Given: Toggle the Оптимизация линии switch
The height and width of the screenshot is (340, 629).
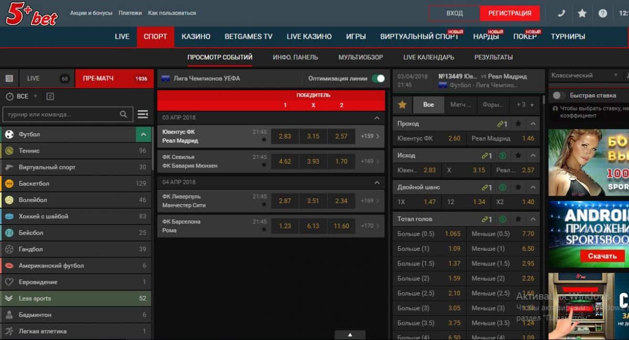Looking at the screenshot, I should point(378,79).
